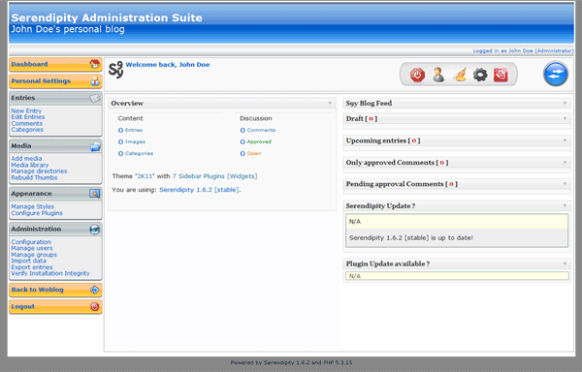Click the person icon on Personal Settings
Viewport: 582px width, 372px height.
[95, 80]
